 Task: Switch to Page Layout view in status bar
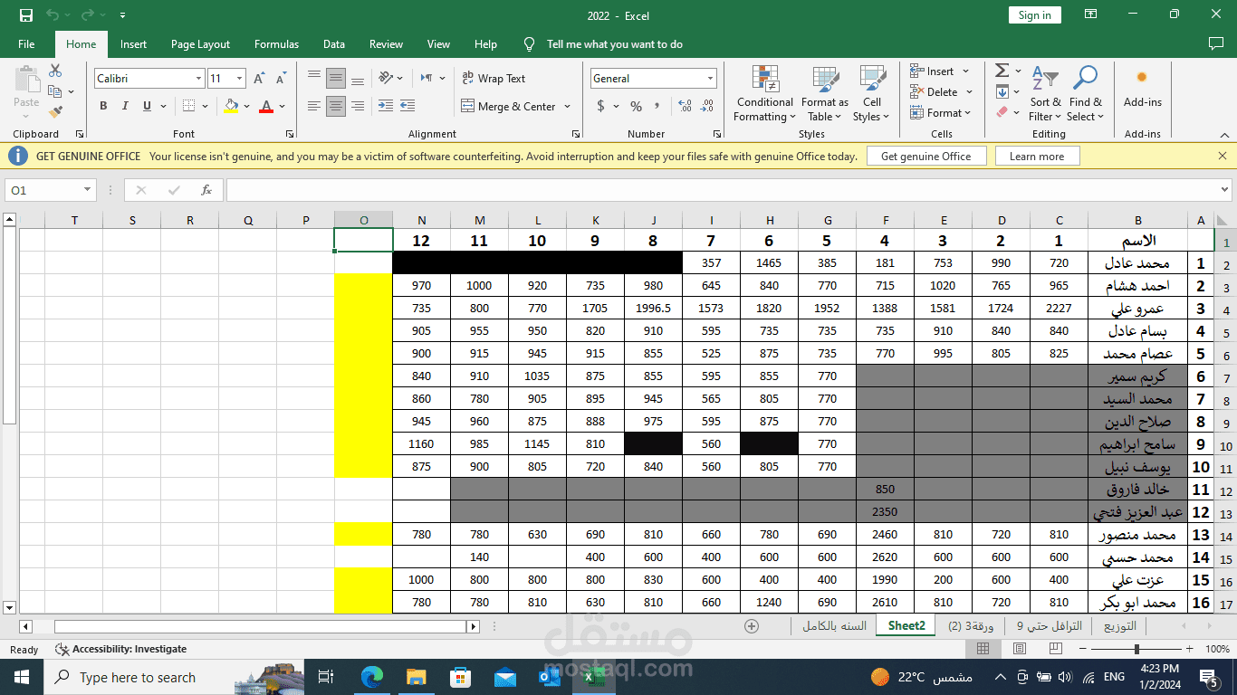1020,649
